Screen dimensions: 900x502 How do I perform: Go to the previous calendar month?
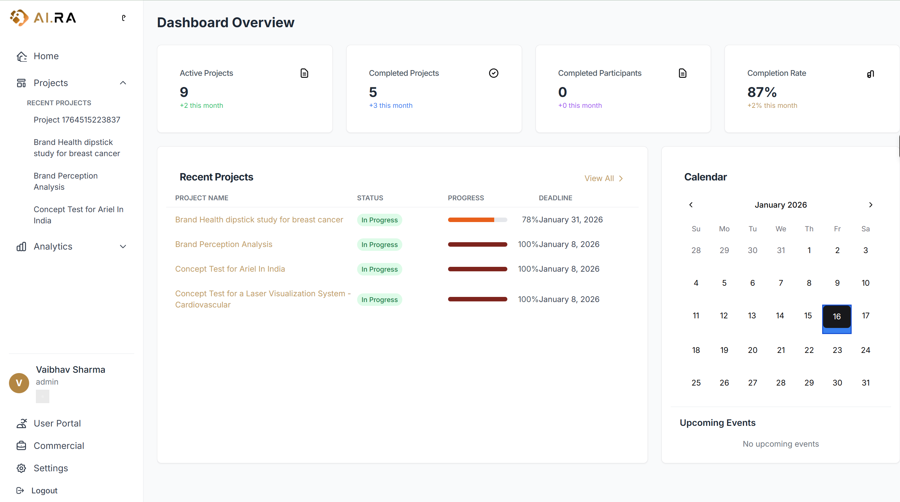[691, 205]
